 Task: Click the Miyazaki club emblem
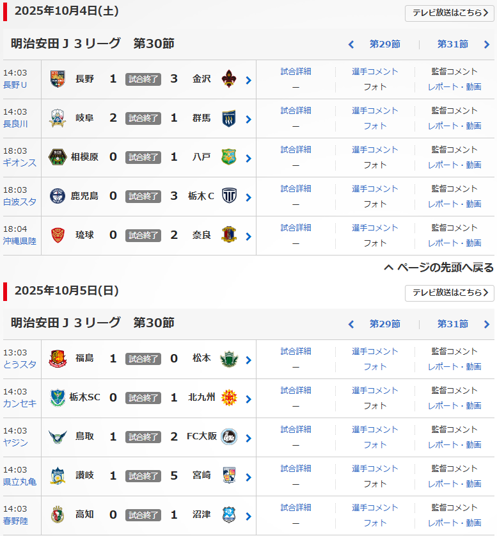[228, 476]
